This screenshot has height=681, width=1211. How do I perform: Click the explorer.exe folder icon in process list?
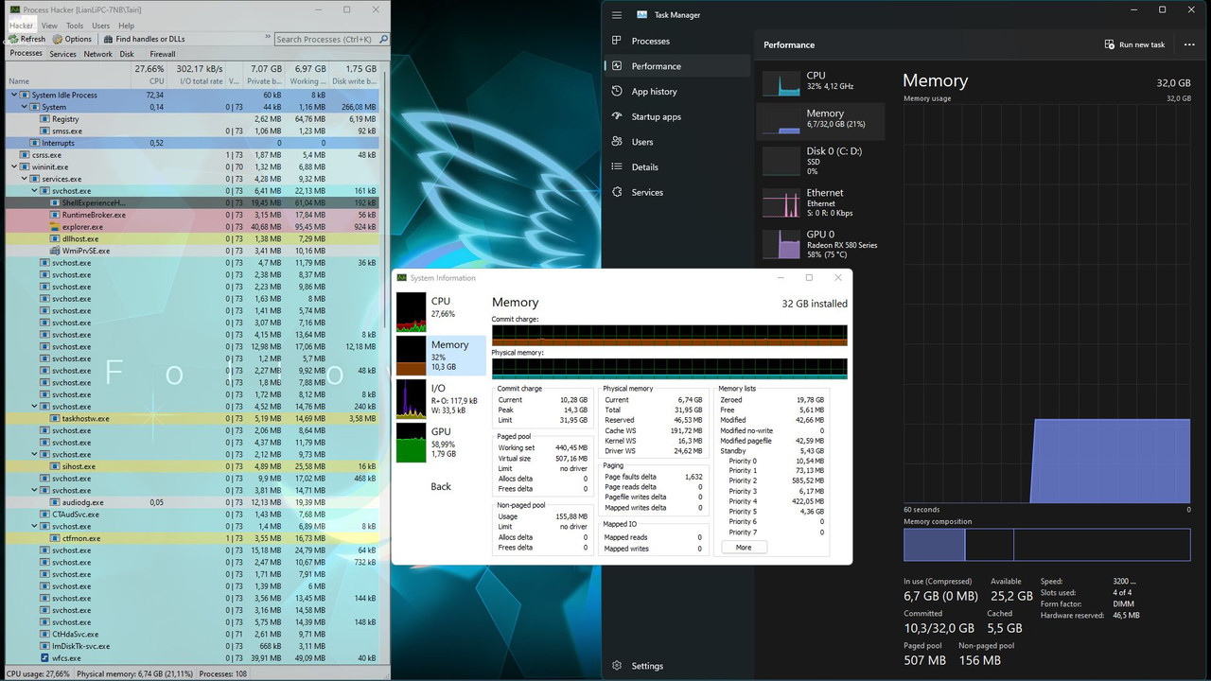56,227
